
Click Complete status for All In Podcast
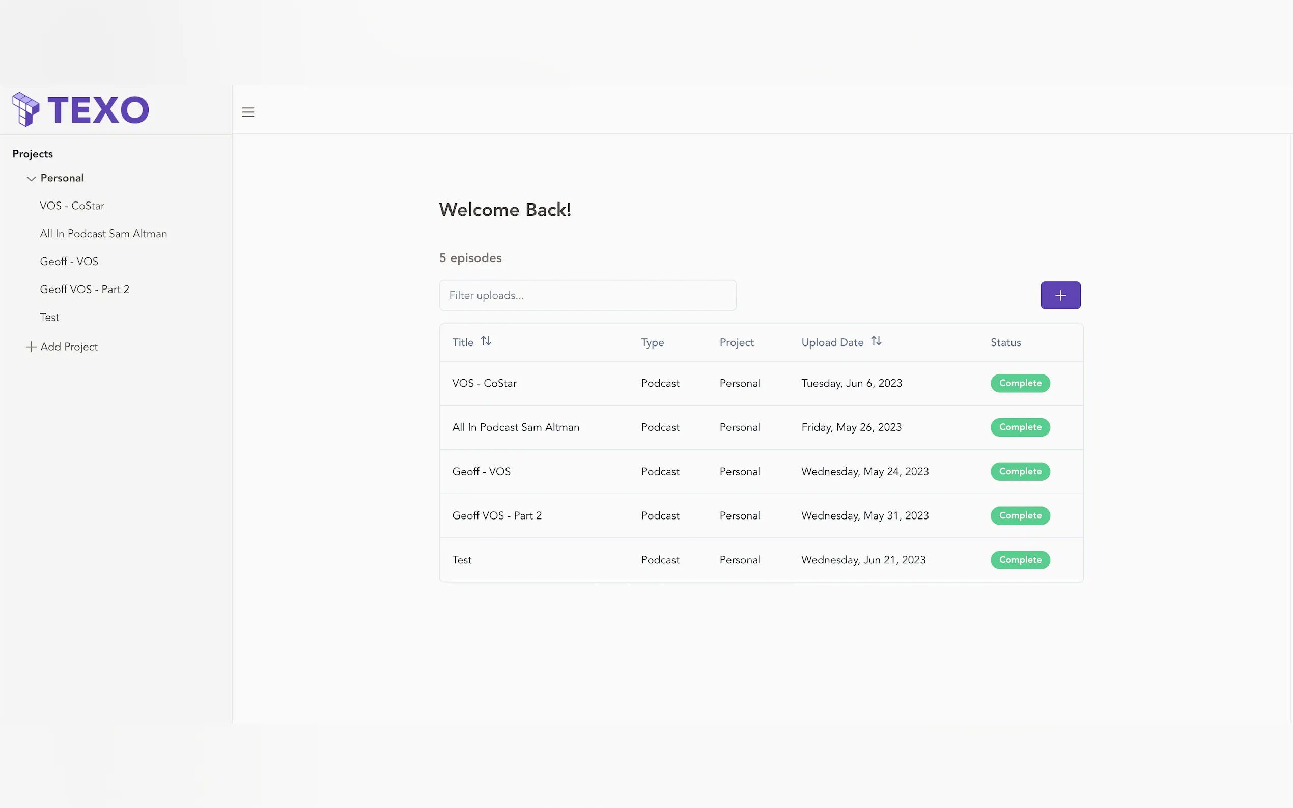pos(1019,427)
